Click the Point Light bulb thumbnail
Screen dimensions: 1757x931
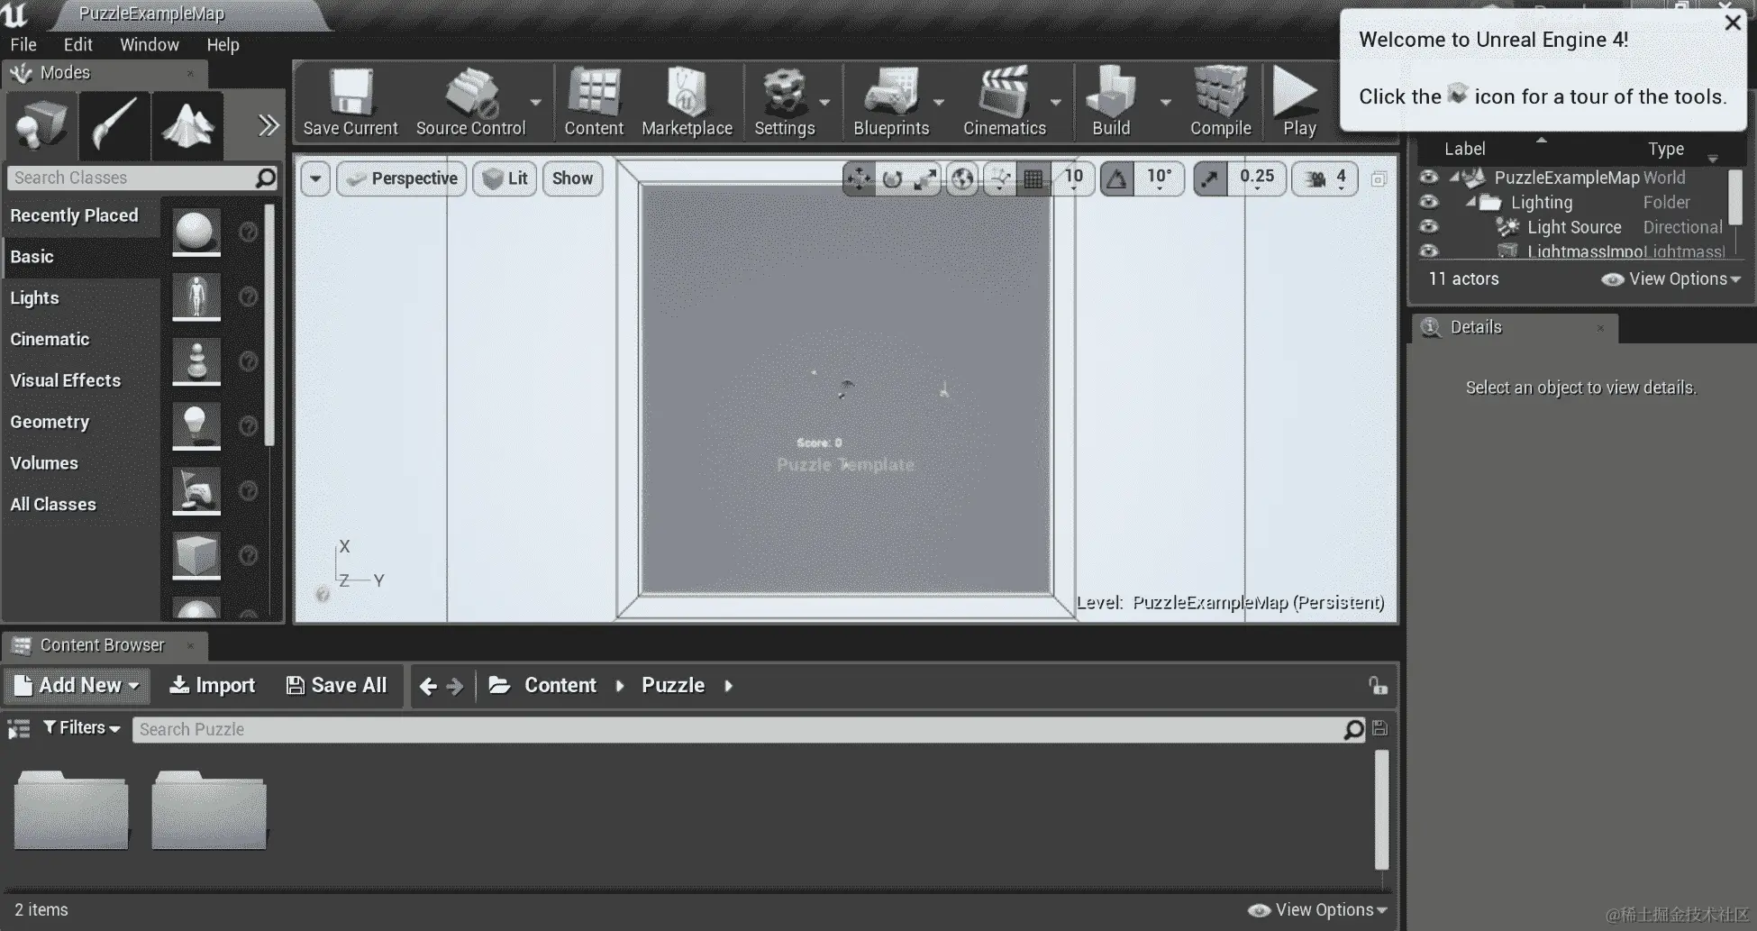pos(196,425)
